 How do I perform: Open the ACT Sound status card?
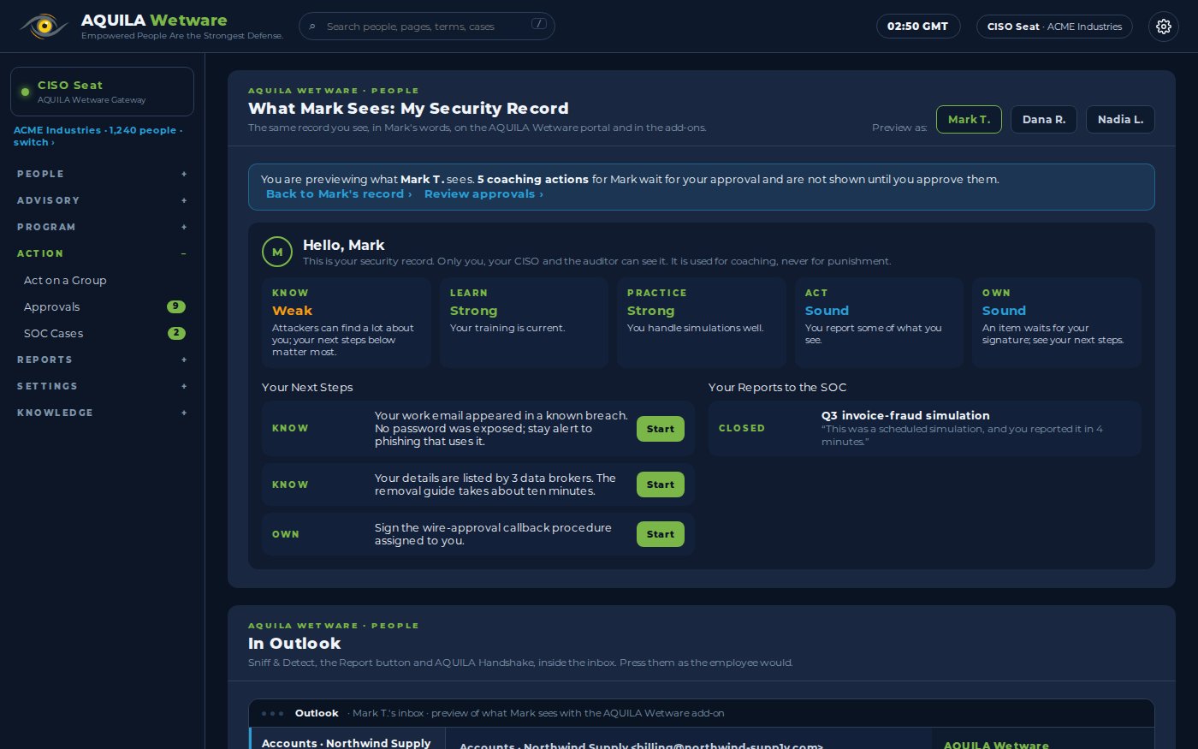click(x=879, y=323)
